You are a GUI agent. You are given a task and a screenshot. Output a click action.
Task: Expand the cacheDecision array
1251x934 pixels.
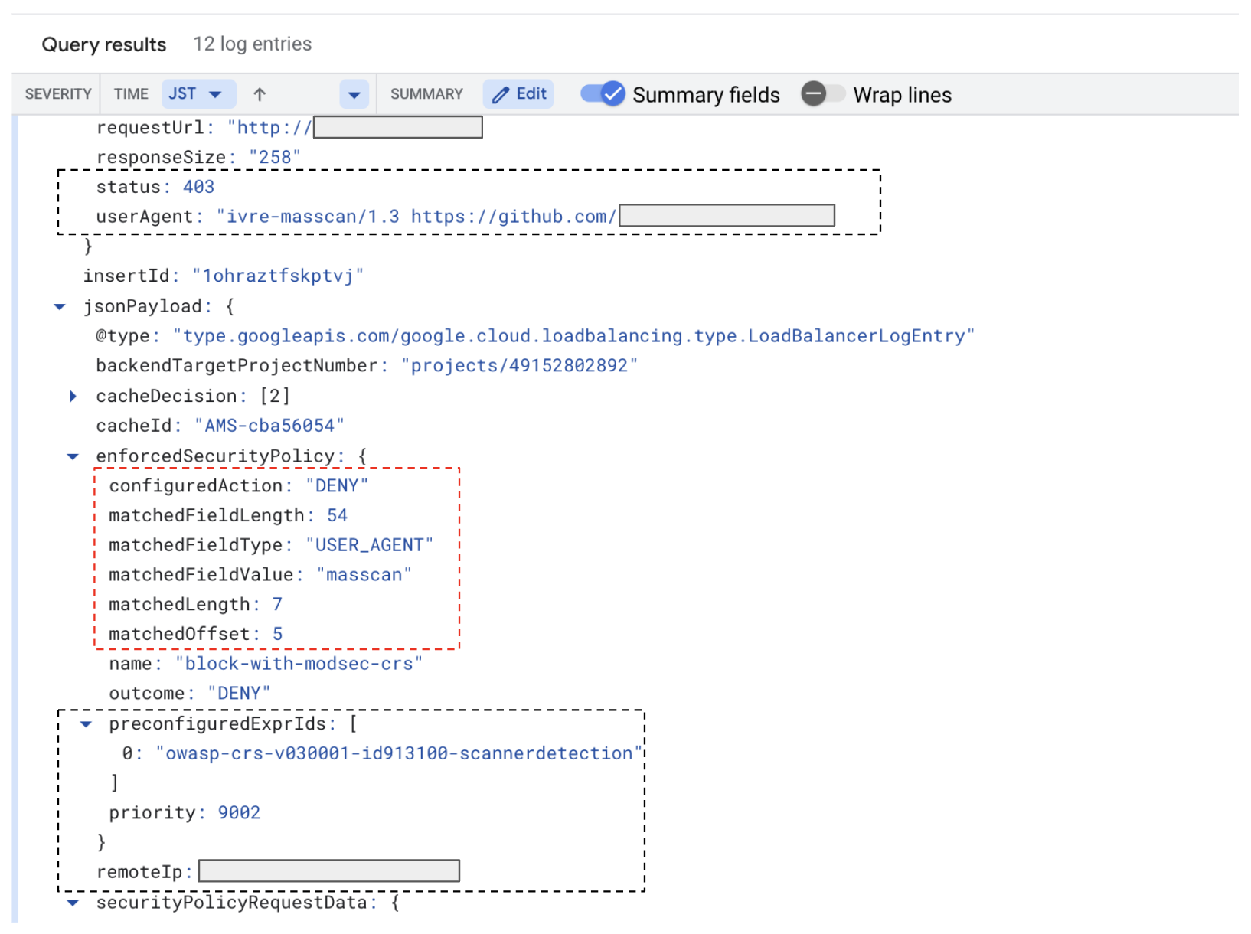click(x=73, y=397)
